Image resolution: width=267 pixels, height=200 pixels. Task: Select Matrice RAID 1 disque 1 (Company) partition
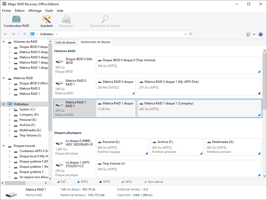point(199,108)
